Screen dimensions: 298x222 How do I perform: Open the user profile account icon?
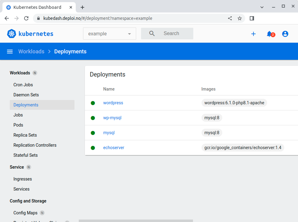coord(285,34)
